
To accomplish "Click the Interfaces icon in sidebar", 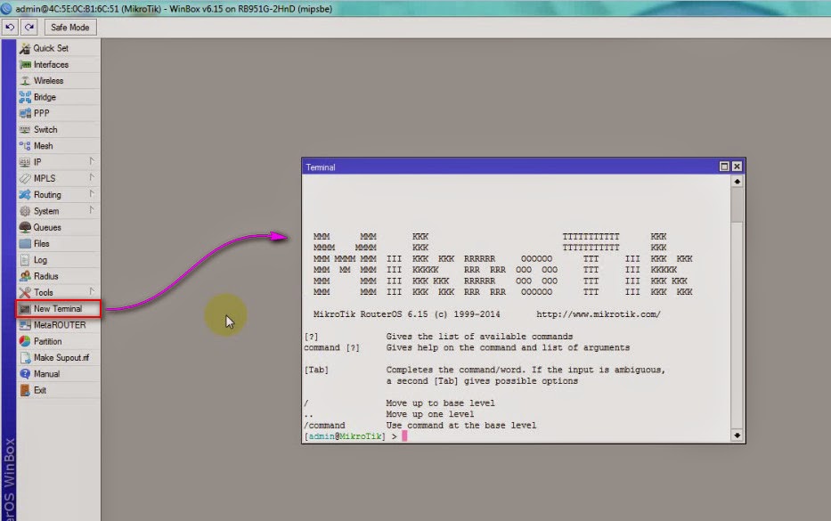I will tap(25, 65).
